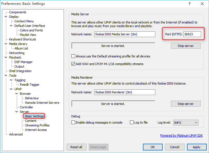The image size is (209, 153).
Task: Enable debug messages in console checkbox
Action: (73, 122)
